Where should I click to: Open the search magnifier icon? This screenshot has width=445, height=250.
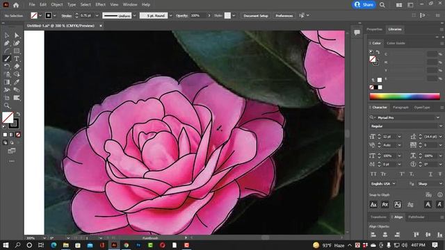coord(382,5)
